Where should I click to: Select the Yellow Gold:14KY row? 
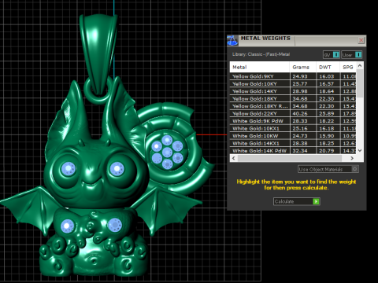click(x=293, y=91)
